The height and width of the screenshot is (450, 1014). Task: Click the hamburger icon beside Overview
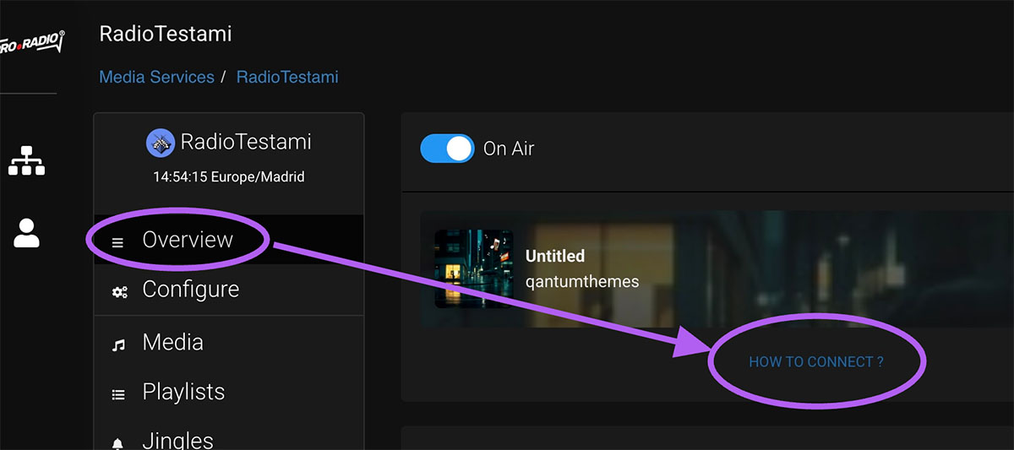(118, 242)
